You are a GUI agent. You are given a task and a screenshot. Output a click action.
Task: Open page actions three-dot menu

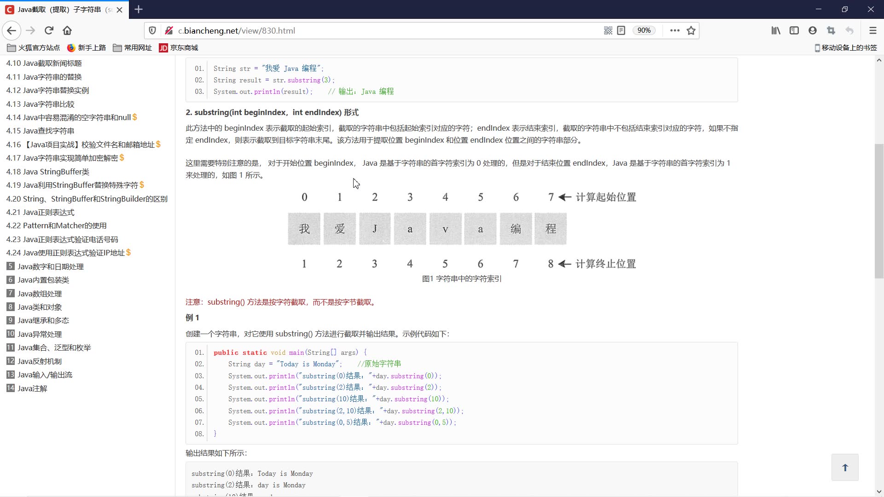(x=675, y=30)
